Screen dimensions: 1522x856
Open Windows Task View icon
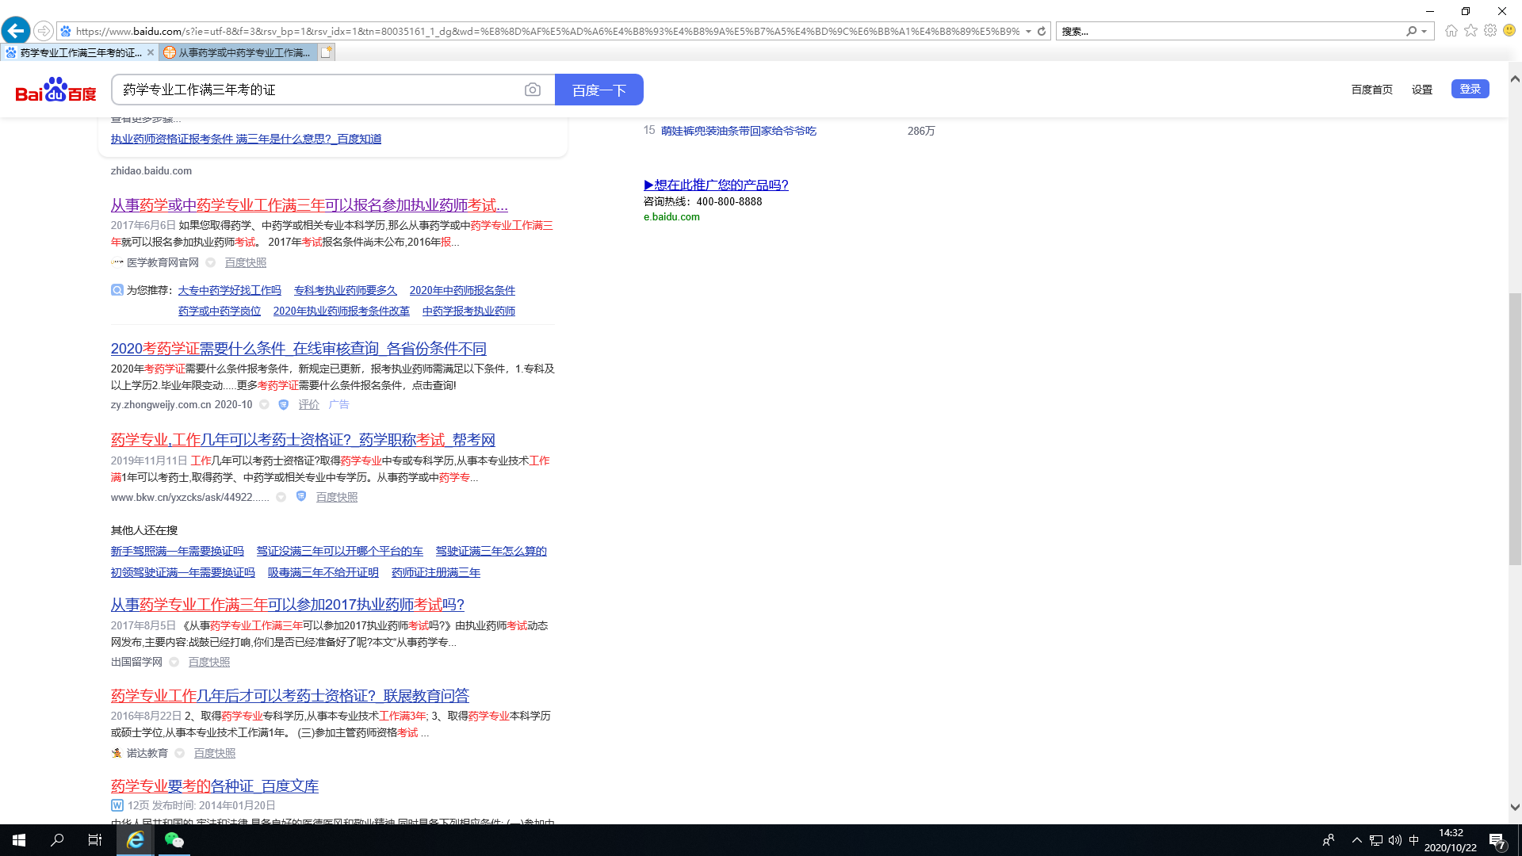pos(94,840)
